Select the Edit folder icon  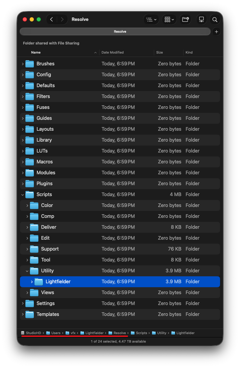34,238
